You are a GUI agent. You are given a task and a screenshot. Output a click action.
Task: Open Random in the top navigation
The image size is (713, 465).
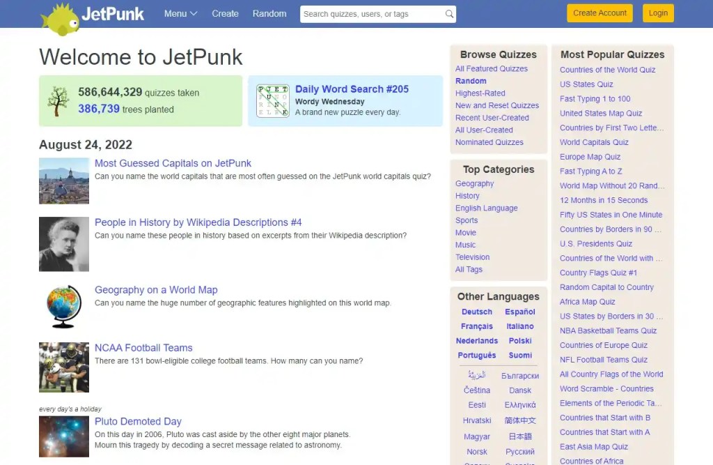point(269,14)
